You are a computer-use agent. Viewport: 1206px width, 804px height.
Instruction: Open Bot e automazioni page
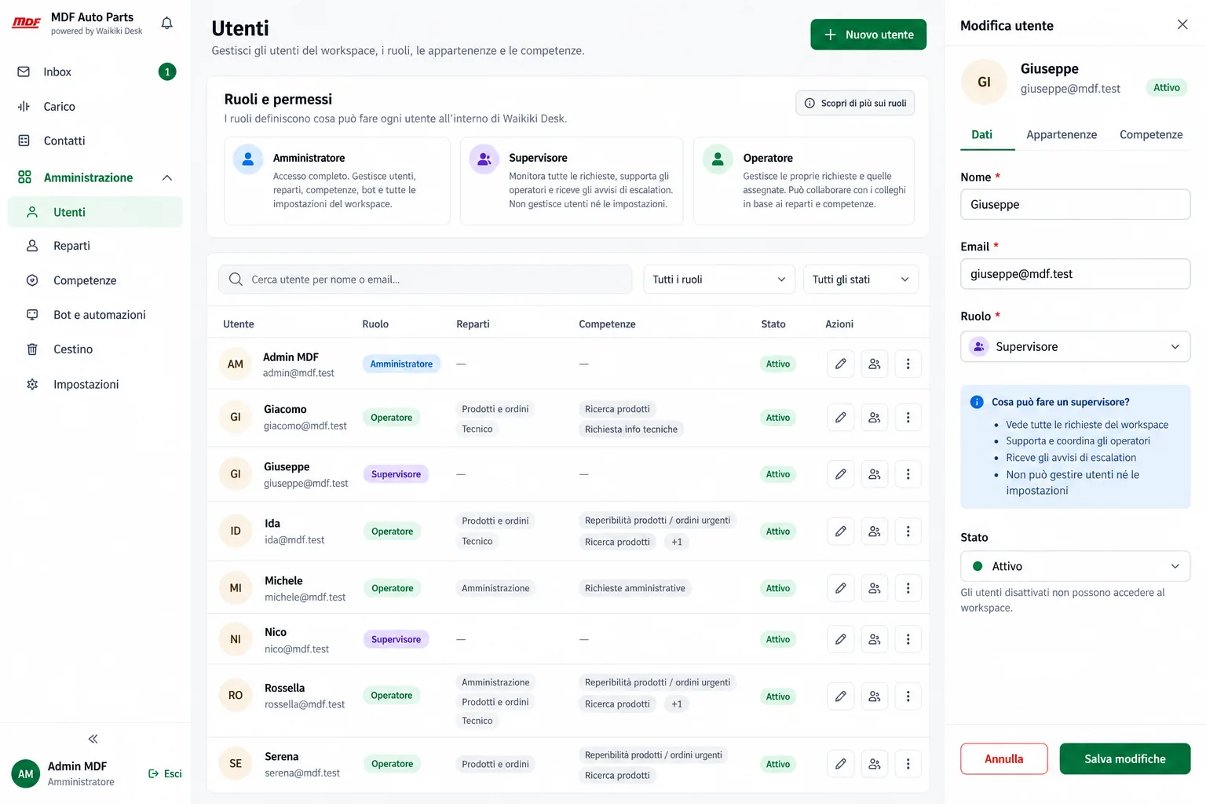click(x=95, y=315)
